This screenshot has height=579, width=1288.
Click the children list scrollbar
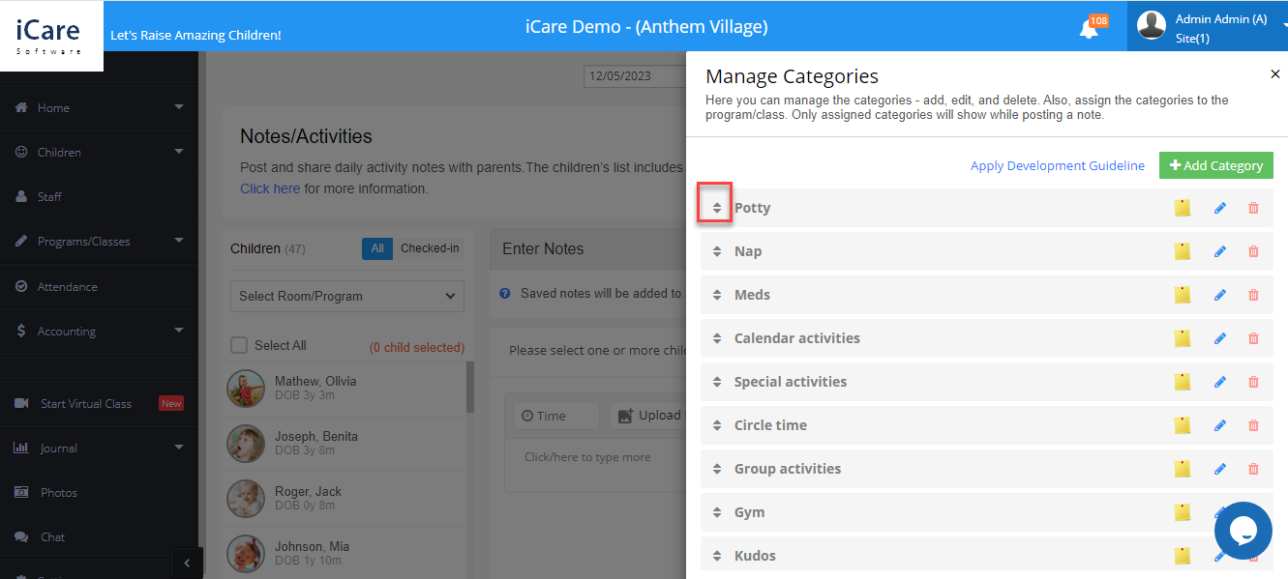(x=471, y=387)
